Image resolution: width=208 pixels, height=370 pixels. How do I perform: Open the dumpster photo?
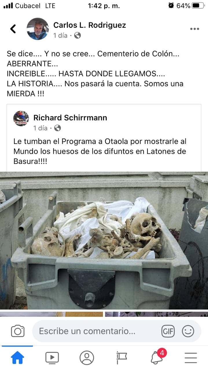coord(104,240)
